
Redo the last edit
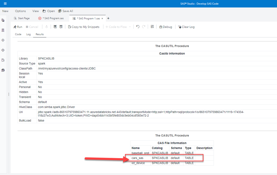pos(144,27)
